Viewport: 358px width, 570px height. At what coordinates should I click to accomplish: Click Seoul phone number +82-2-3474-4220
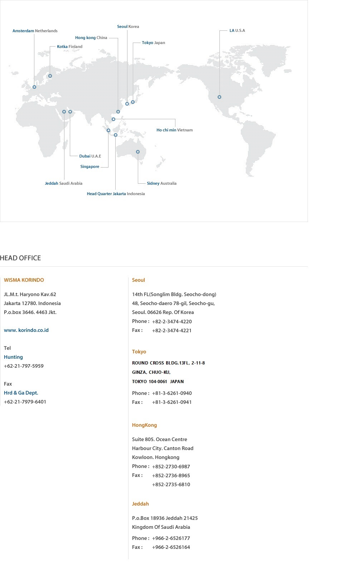pyautogui.click(x=172, y=322)
